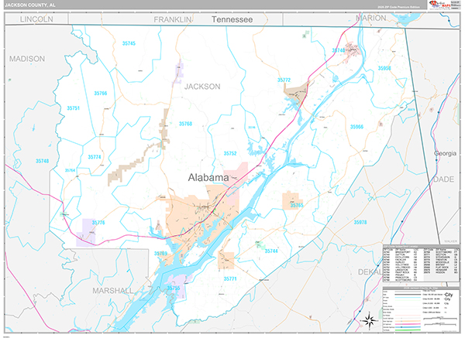Click the FRANKLIN county label
This screenshot has height=338, width=465.
pyautogui.click(x=173, y=19)
